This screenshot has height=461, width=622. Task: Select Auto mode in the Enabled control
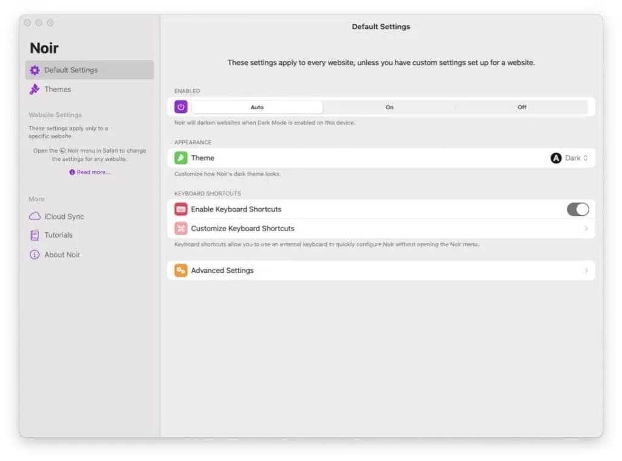(x=257, y=107)
